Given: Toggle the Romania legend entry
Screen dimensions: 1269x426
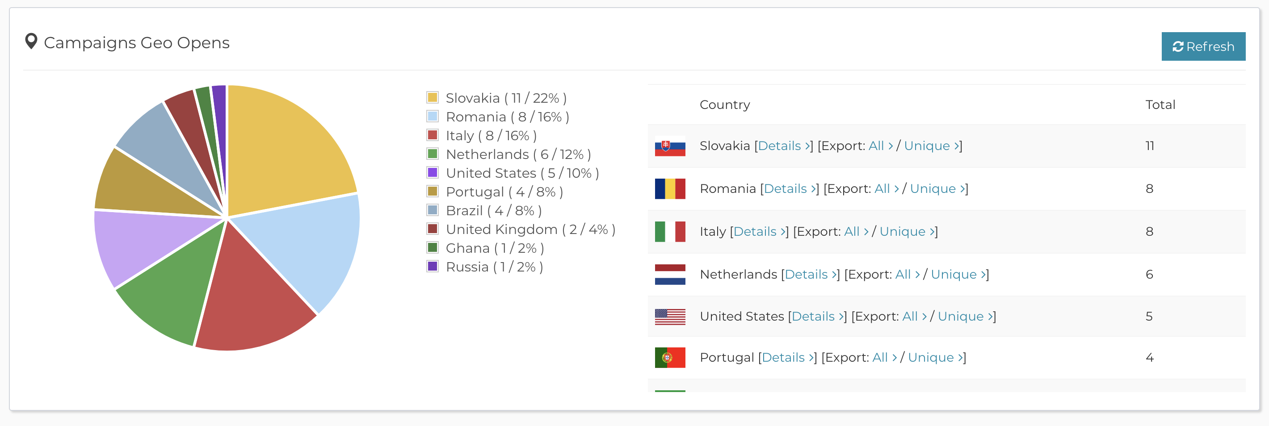Looking at the screenshot, I should [x=498, y=117].
